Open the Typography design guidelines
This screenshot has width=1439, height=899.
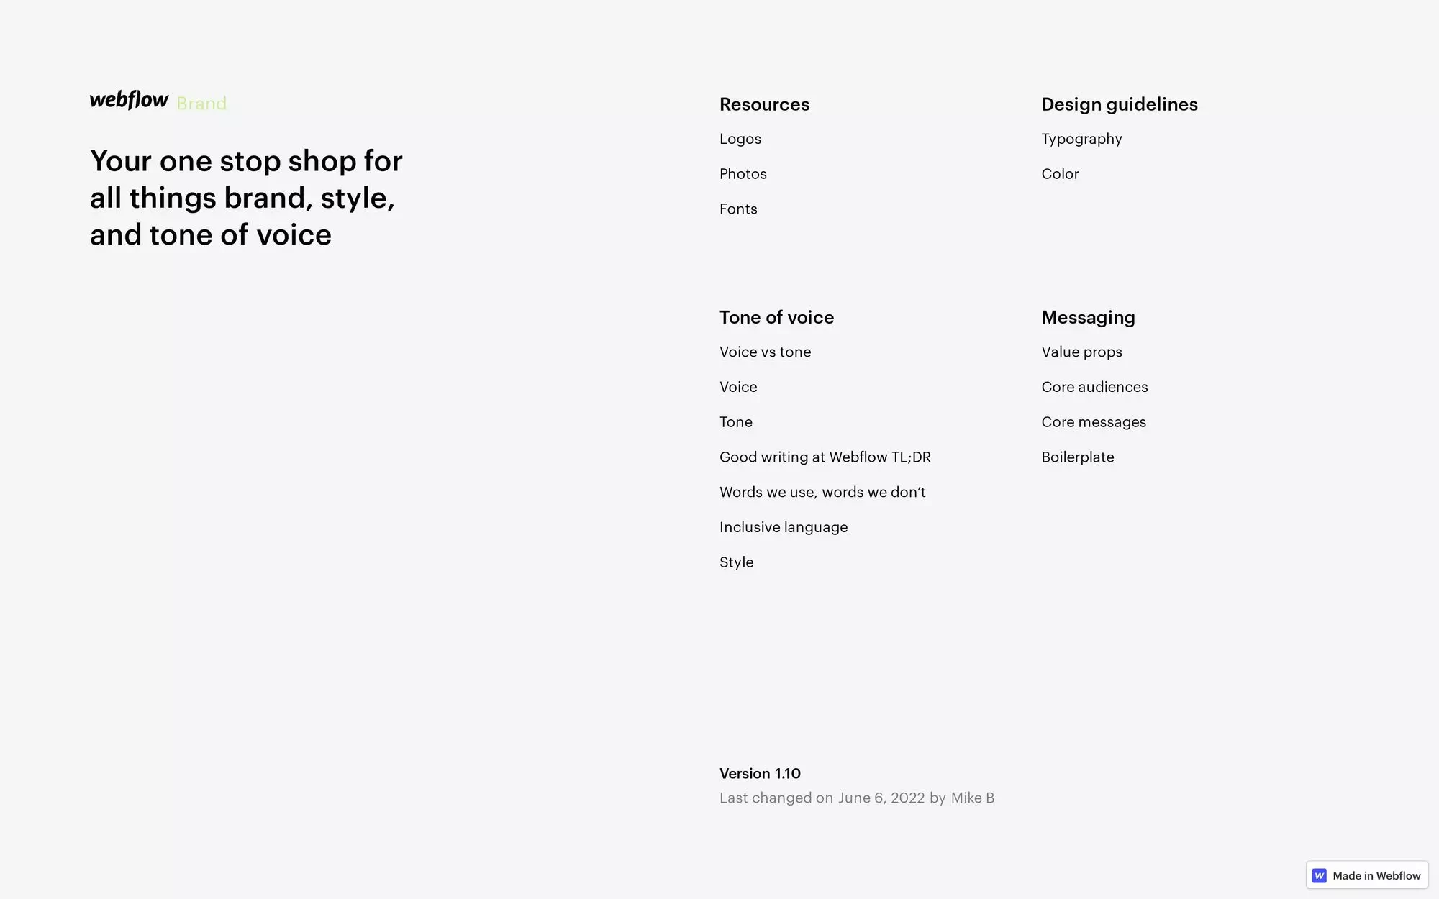pos(1081,138)
